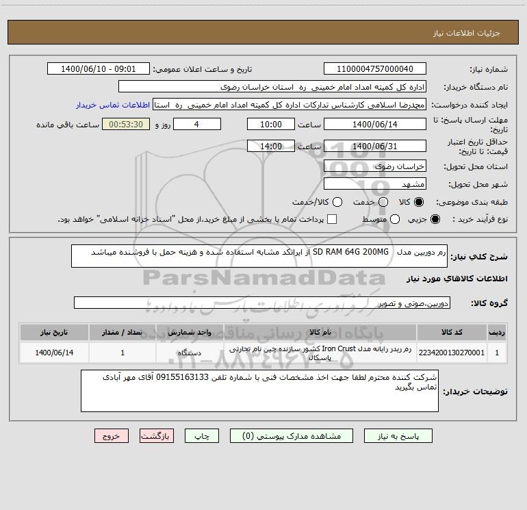The height and width of the screenshot is (510, 527).
Task: Click the جزئیات اطلاعات نیاز header title
Action: [467, 33]
